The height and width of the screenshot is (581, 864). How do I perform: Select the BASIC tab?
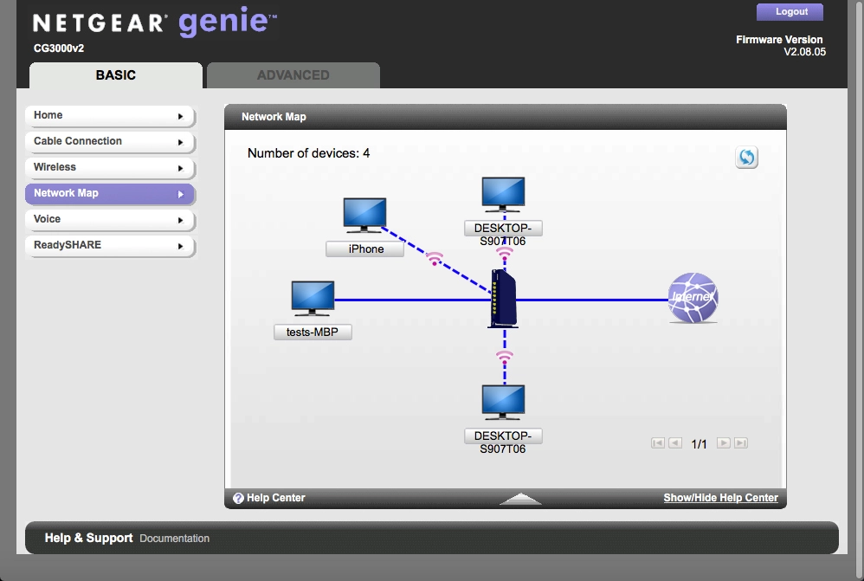coord(116,75)
